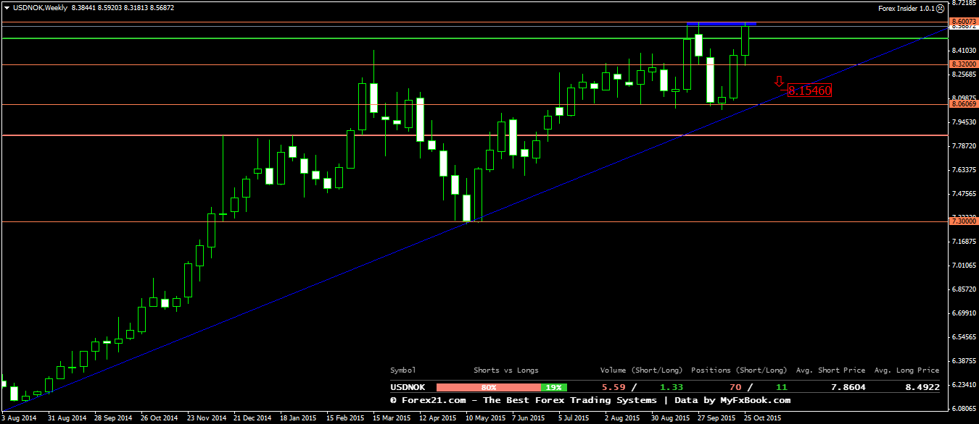The height and width of the screenshot is (424, 979).
Task: Click the blue horizontal resistance bar at top
Action: (722, 25)
